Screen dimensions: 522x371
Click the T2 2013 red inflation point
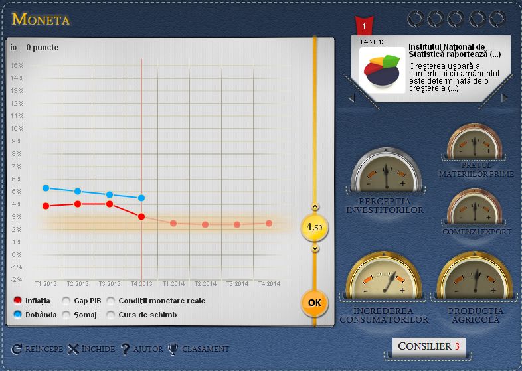point(78,204)
